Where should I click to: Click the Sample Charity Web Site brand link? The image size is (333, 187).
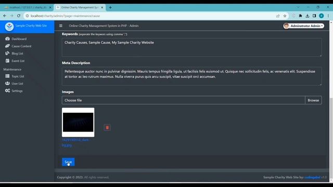tap(31, 25)
